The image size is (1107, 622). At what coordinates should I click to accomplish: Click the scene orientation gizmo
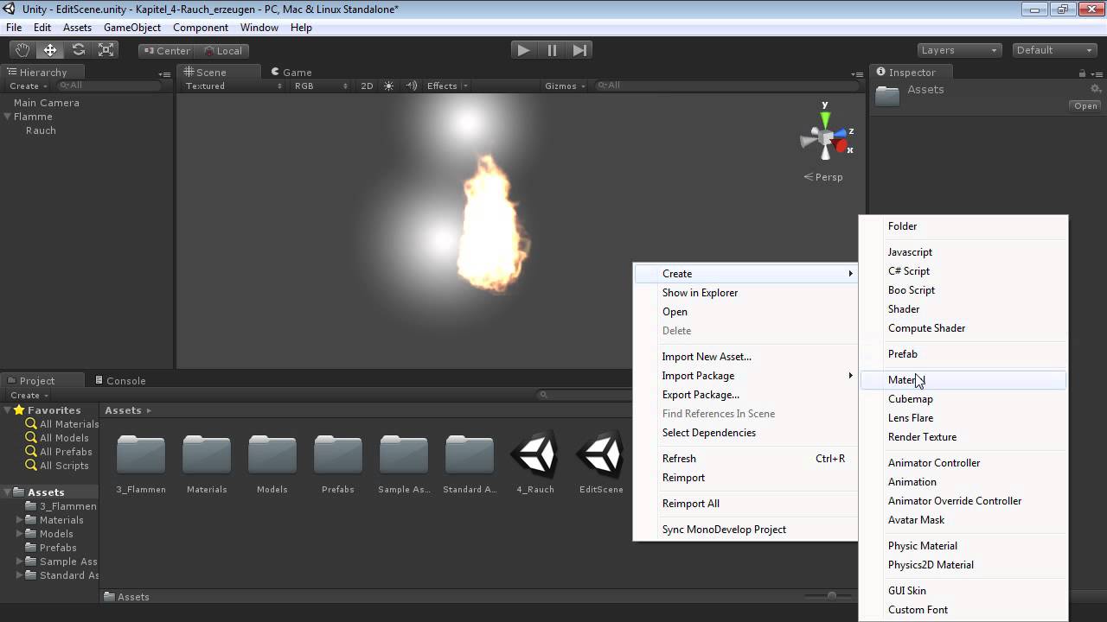[x=827, y=136]
